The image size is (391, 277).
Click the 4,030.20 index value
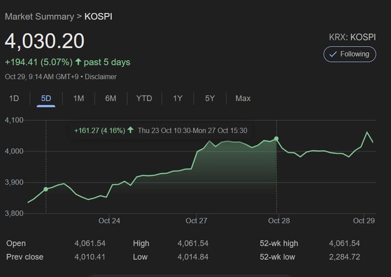coord(45,41)
